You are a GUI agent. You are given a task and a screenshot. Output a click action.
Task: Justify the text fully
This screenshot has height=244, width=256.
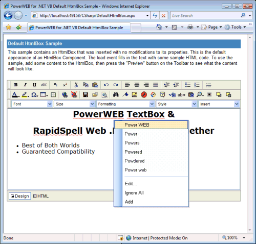(x=156, y=85)
